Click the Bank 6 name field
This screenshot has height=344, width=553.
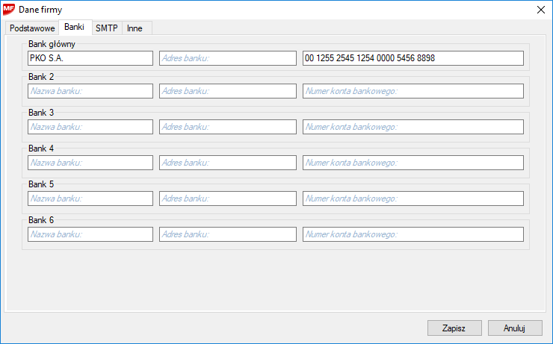(90, 234)
